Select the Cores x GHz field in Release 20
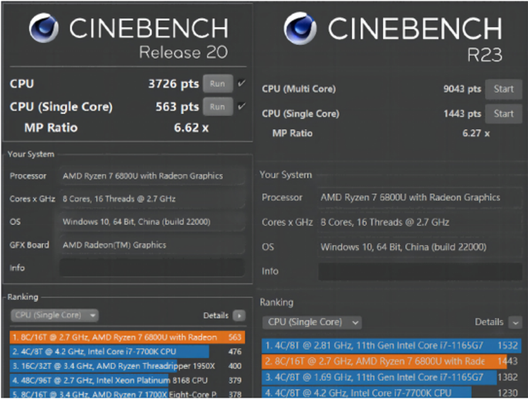Screen dimensions: 528x399 pos(152,199)
